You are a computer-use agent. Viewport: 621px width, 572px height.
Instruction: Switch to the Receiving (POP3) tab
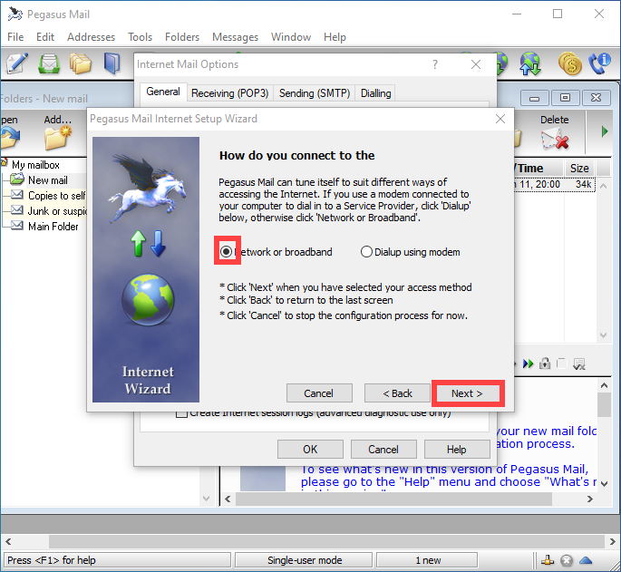coord(229,93)
